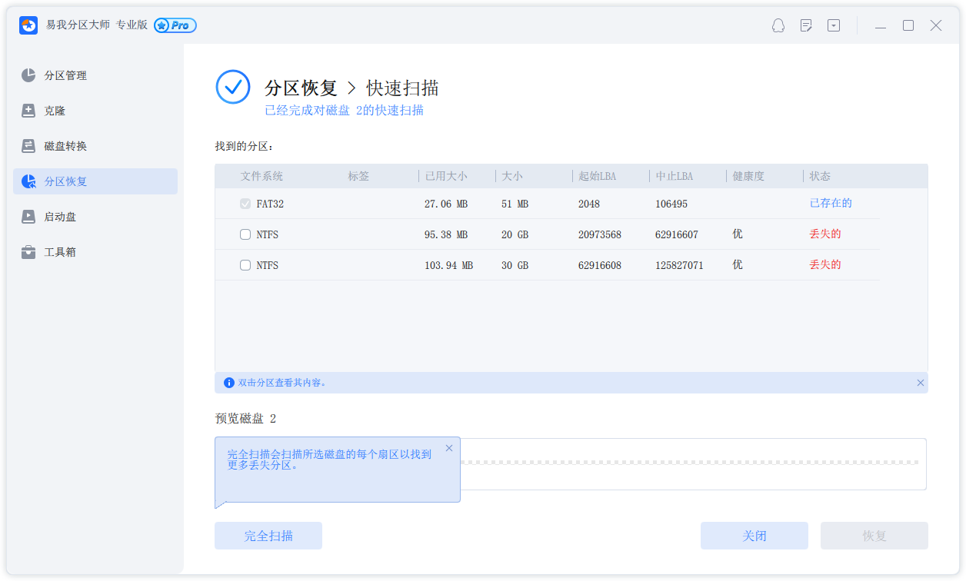Click the QQ penguin support icon
This screenshot has height=581, width=966.
pos(778,25)
